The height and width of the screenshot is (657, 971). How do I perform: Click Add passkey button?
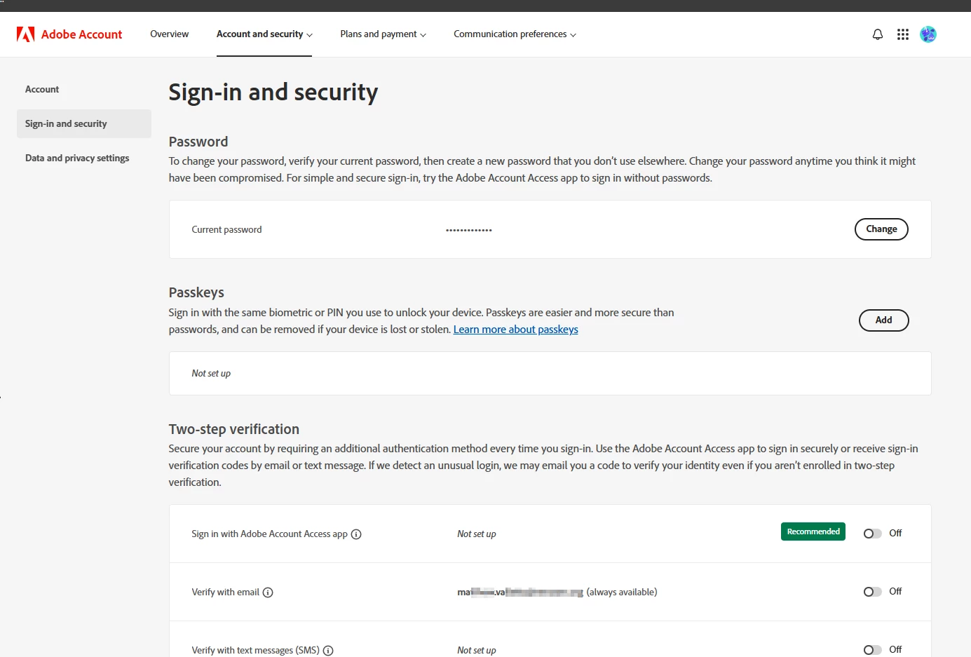click(x=883, y=320)
